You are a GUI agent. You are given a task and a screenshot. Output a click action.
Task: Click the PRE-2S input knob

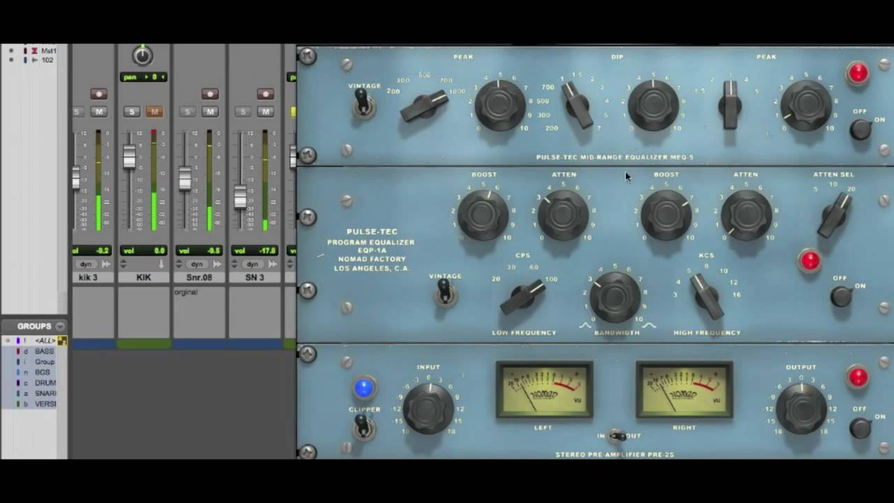pos(429,409)
